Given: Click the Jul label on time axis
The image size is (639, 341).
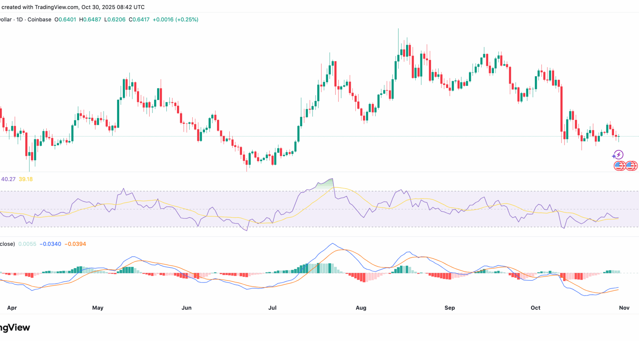Looking at the screenshot, I should 272,308.
